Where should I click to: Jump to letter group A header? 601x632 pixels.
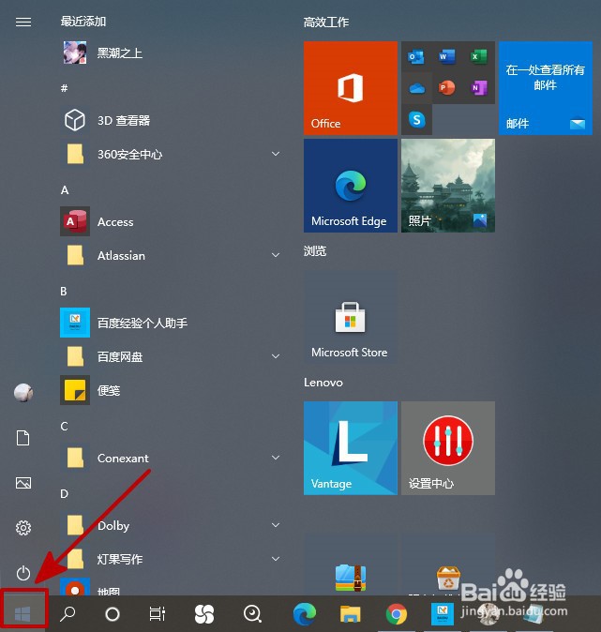65,190
